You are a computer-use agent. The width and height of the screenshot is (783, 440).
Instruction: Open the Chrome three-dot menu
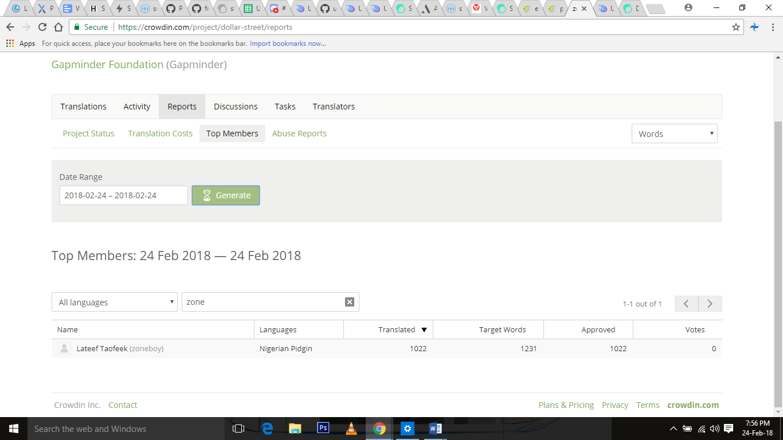pos(772,27)
